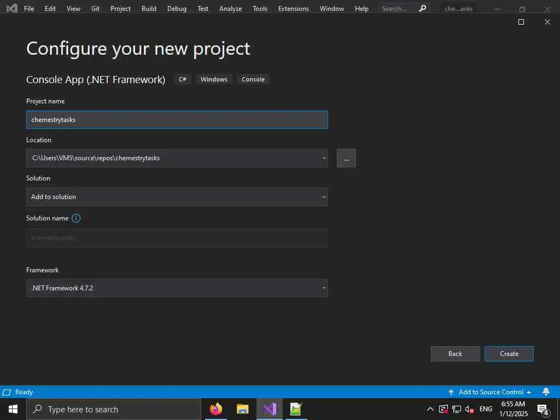Open the Window menu
Image resolution: width=560 pixels, height=420 pixels.
332,9
